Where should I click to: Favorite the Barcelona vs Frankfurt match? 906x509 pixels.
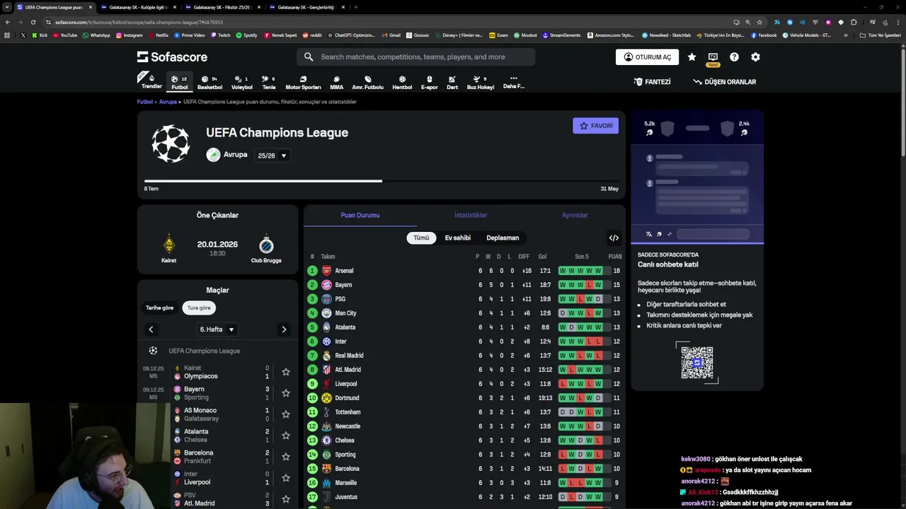pos(286,457)
